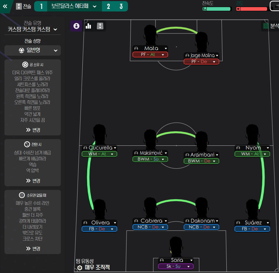Image resolution: width=279 pixels, height=273 pixels.
Task: Click the player icon next to Cucurella
Action: pos(85,148)
